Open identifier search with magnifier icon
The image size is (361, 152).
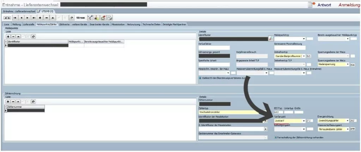click(271, 39)
